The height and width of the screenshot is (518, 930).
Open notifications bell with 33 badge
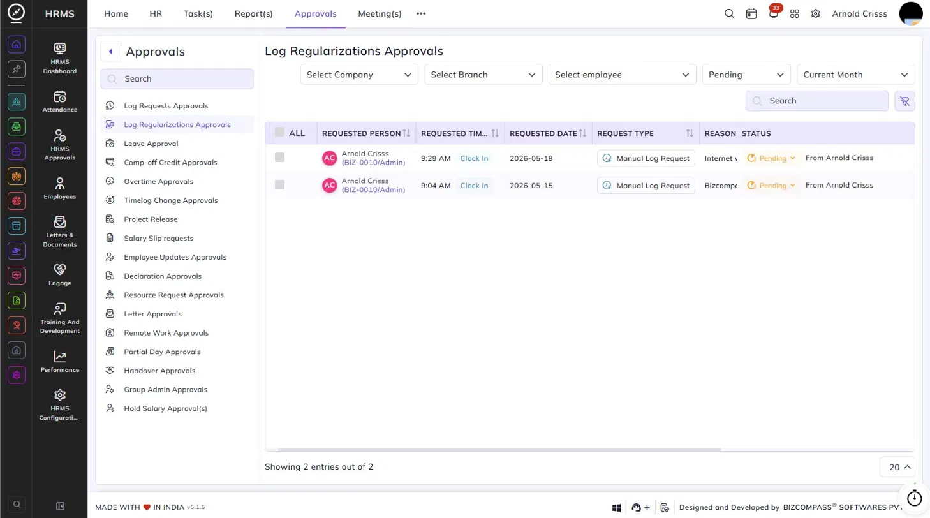click(x=774, y=13)
